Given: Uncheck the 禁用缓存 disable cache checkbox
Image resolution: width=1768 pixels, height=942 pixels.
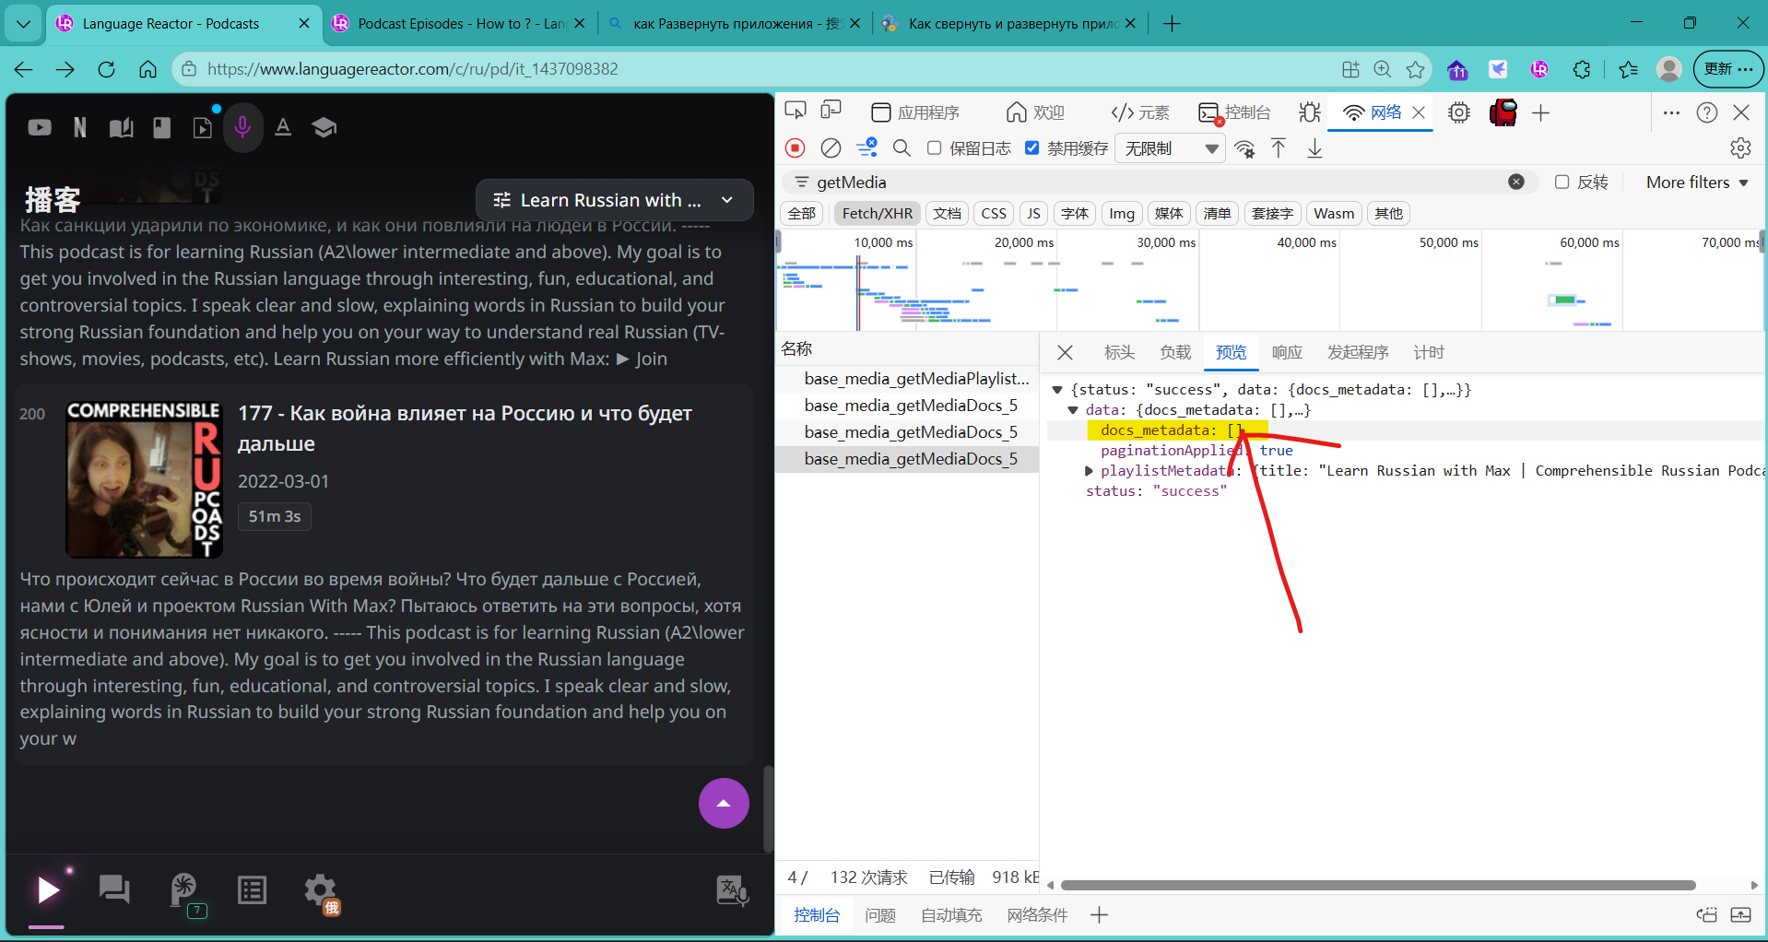Looking at the screenshot, I should click(1032, 148).
